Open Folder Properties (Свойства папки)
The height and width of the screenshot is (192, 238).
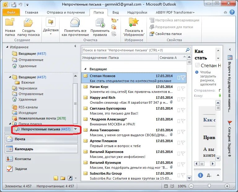click(165, 34)
